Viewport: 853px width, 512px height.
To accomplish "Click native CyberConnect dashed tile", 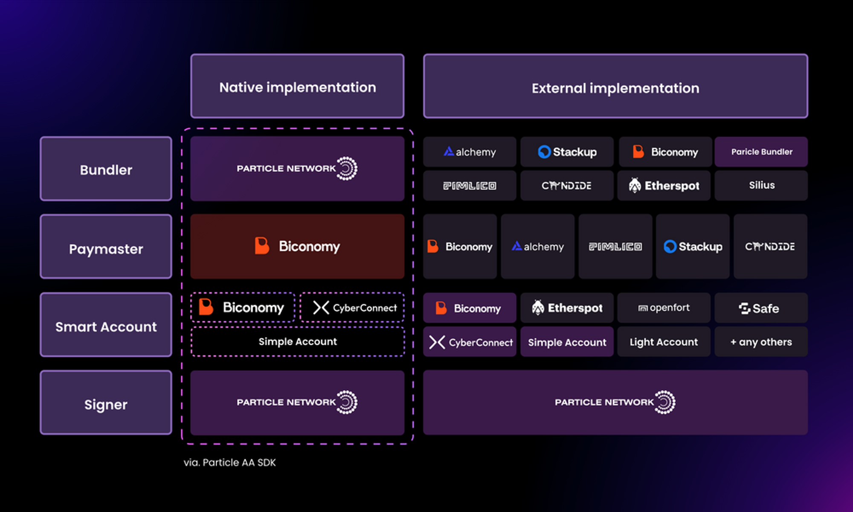I will (352, 307).
